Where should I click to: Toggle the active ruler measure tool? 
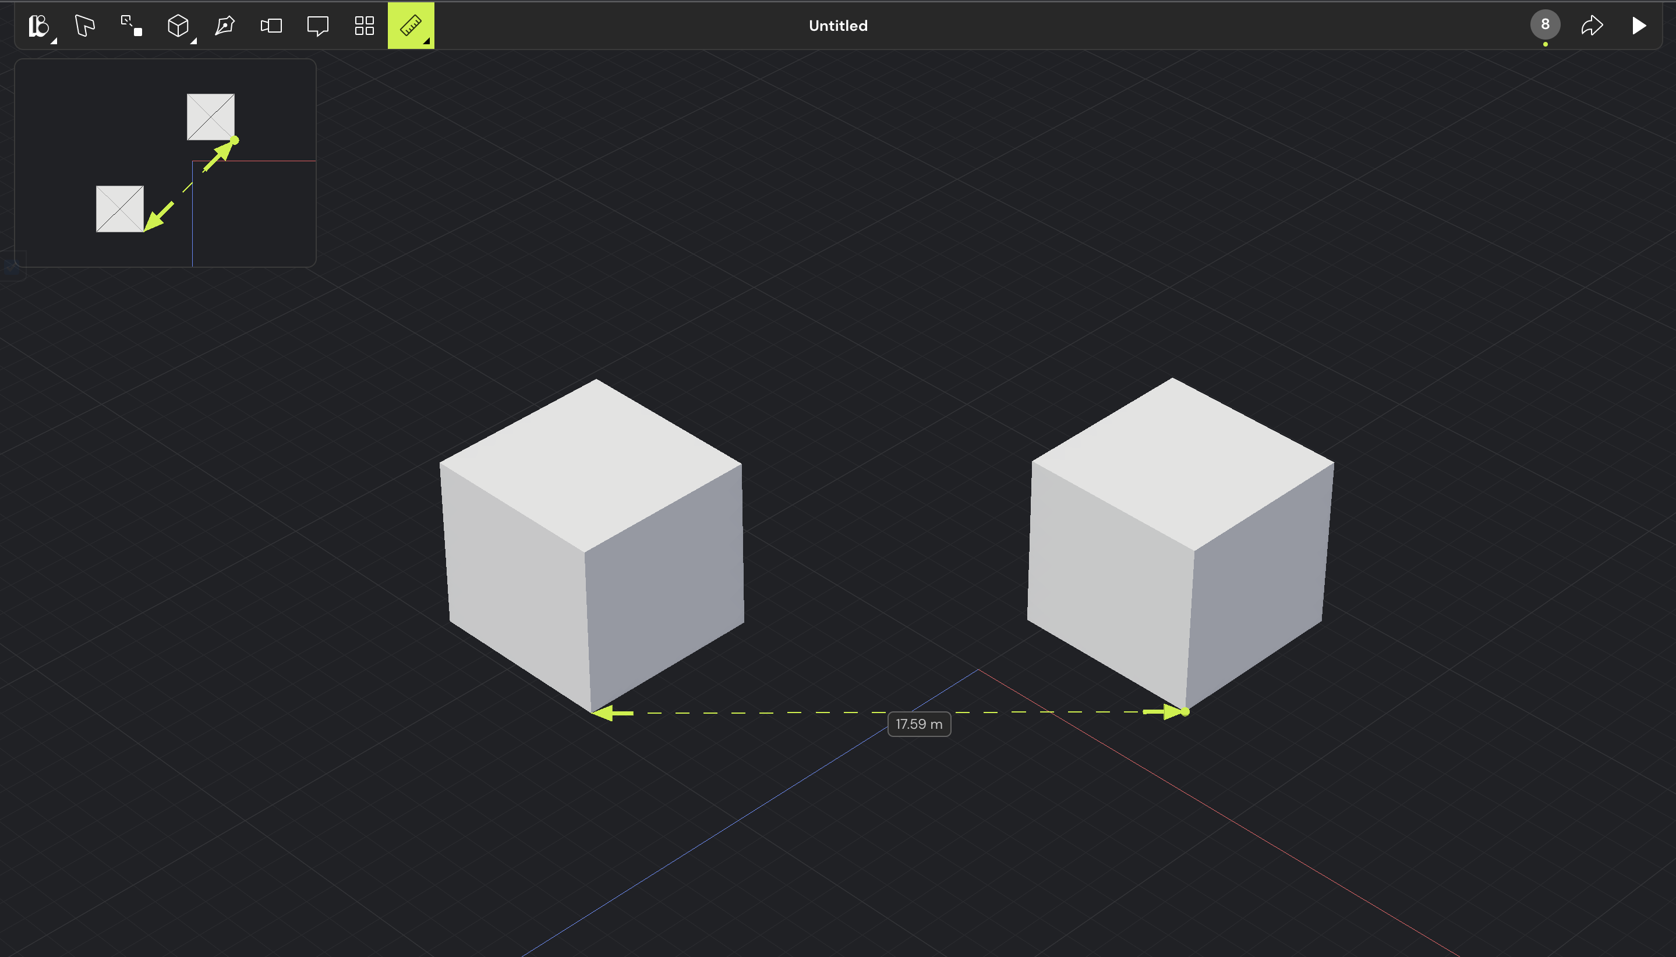(409, 25)
